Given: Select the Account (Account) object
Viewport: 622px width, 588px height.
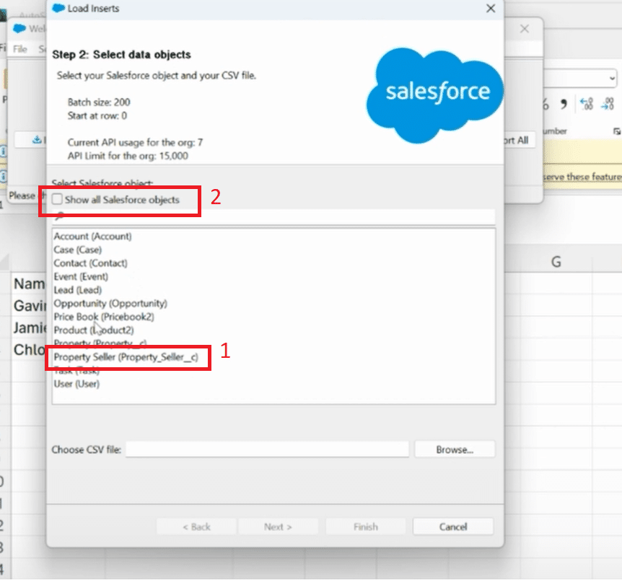Looking at the screenshot, I should [x=92, y=237].
